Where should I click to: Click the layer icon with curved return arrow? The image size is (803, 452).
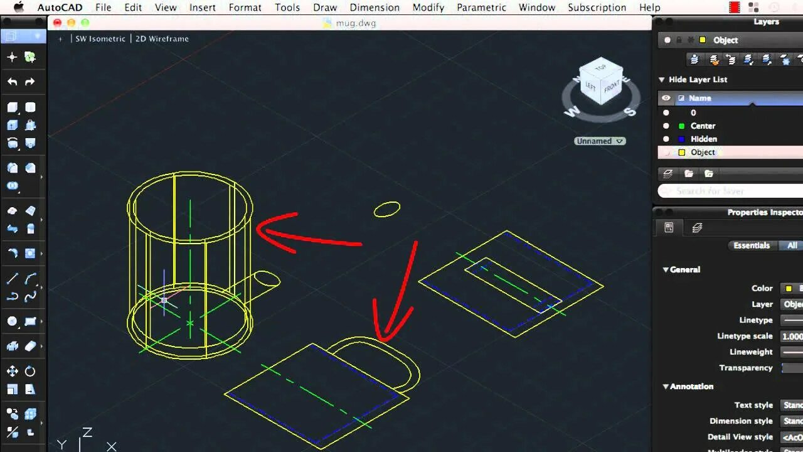(x=731, y=59)
